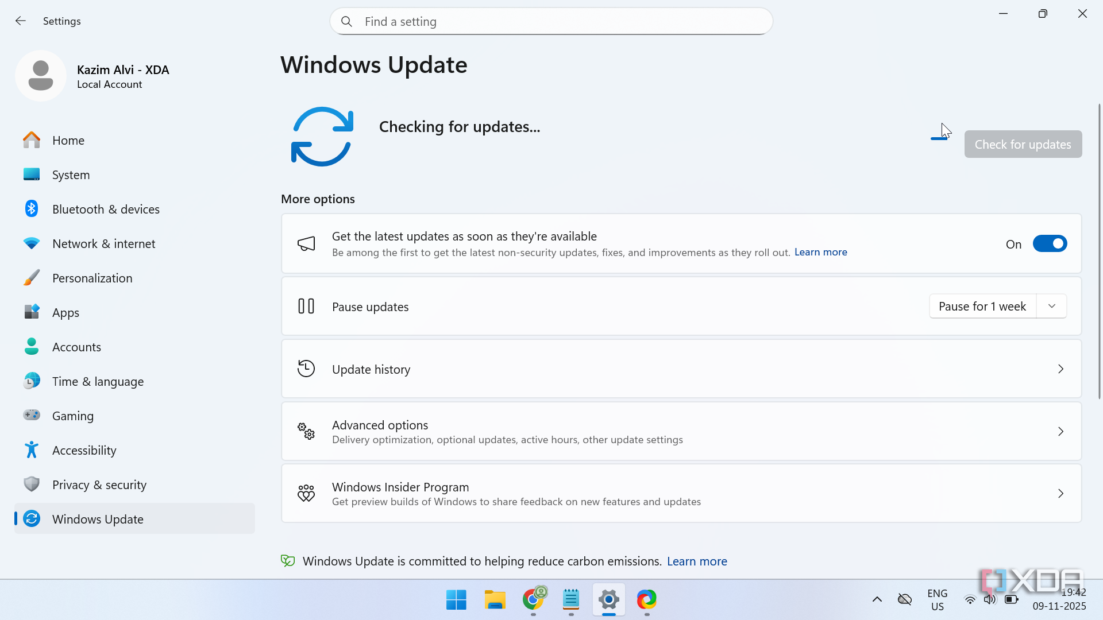Click the Time & language clock icon

(32, 381)
